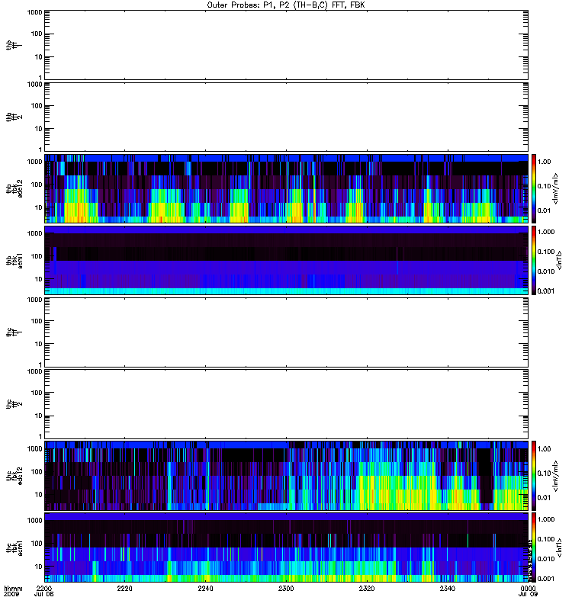This screenshot has height=610, width=572.
Task: Select the empty thc ff 2 spectrogram panel
Action: pyautogui.click(x=286, y=404)
